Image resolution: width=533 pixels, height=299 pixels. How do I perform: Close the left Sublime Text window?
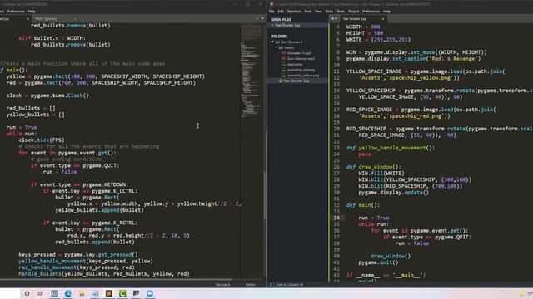pyautogui.click(x=260, y=4)
